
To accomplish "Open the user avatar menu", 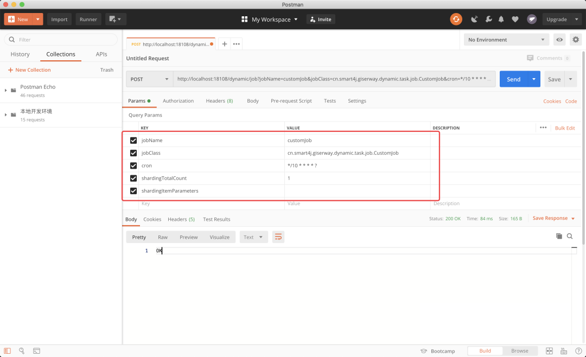I will tap(531, 19).
